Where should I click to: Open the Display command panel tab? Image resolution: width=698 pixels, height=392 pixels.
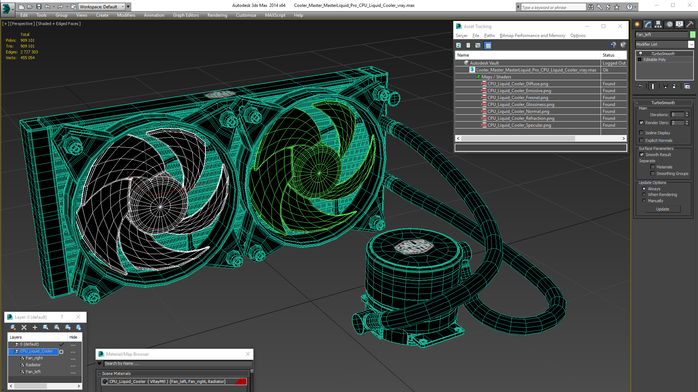(679, 24)
